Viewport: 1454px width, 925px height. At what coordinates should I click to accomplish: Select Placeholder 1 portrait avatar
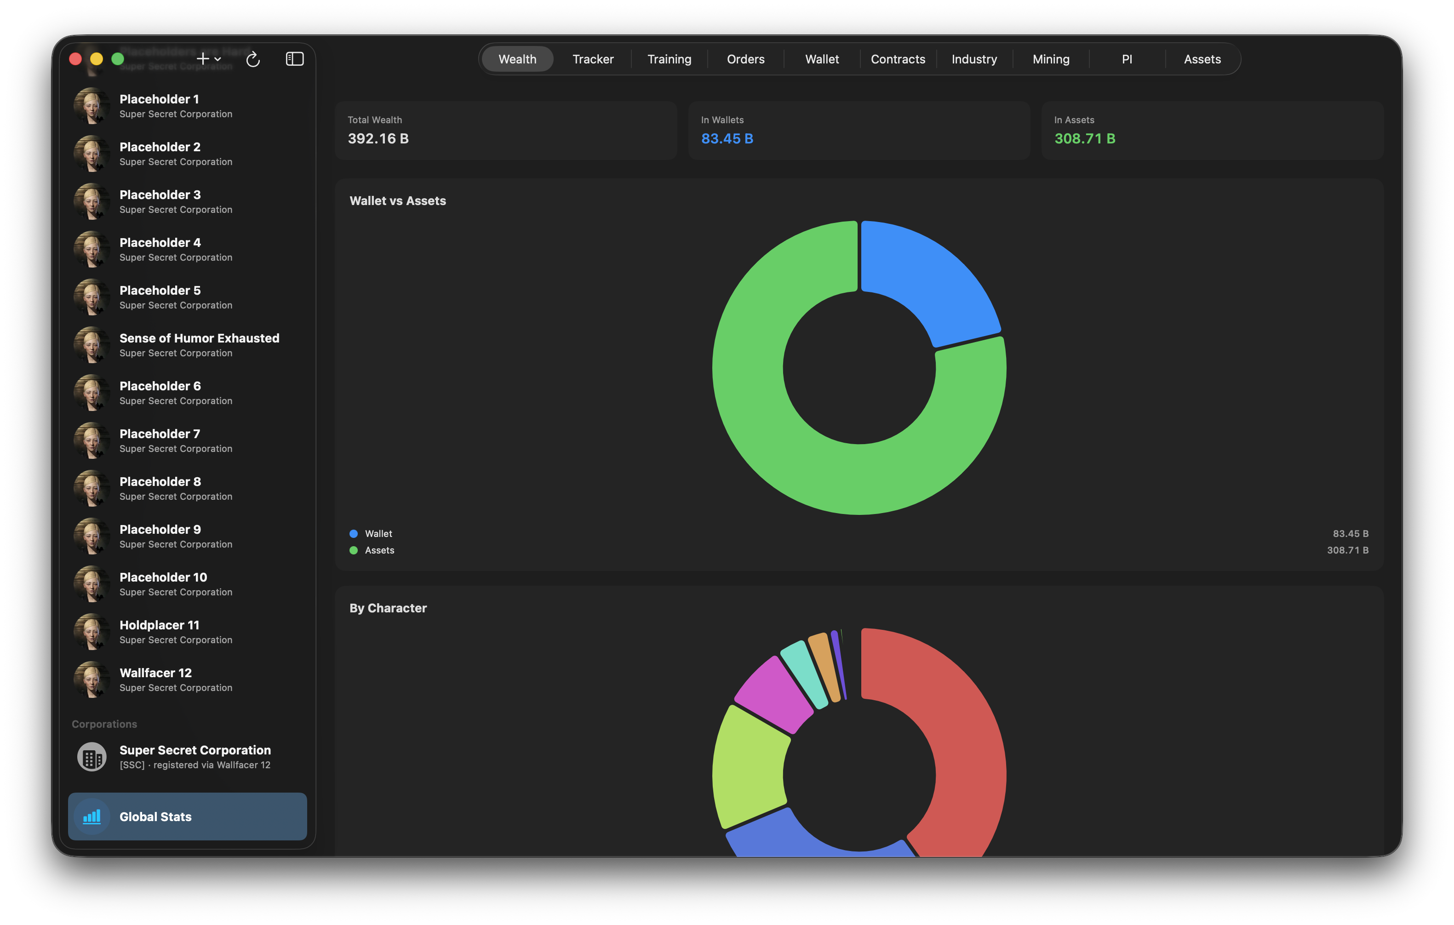coord(92,106)
